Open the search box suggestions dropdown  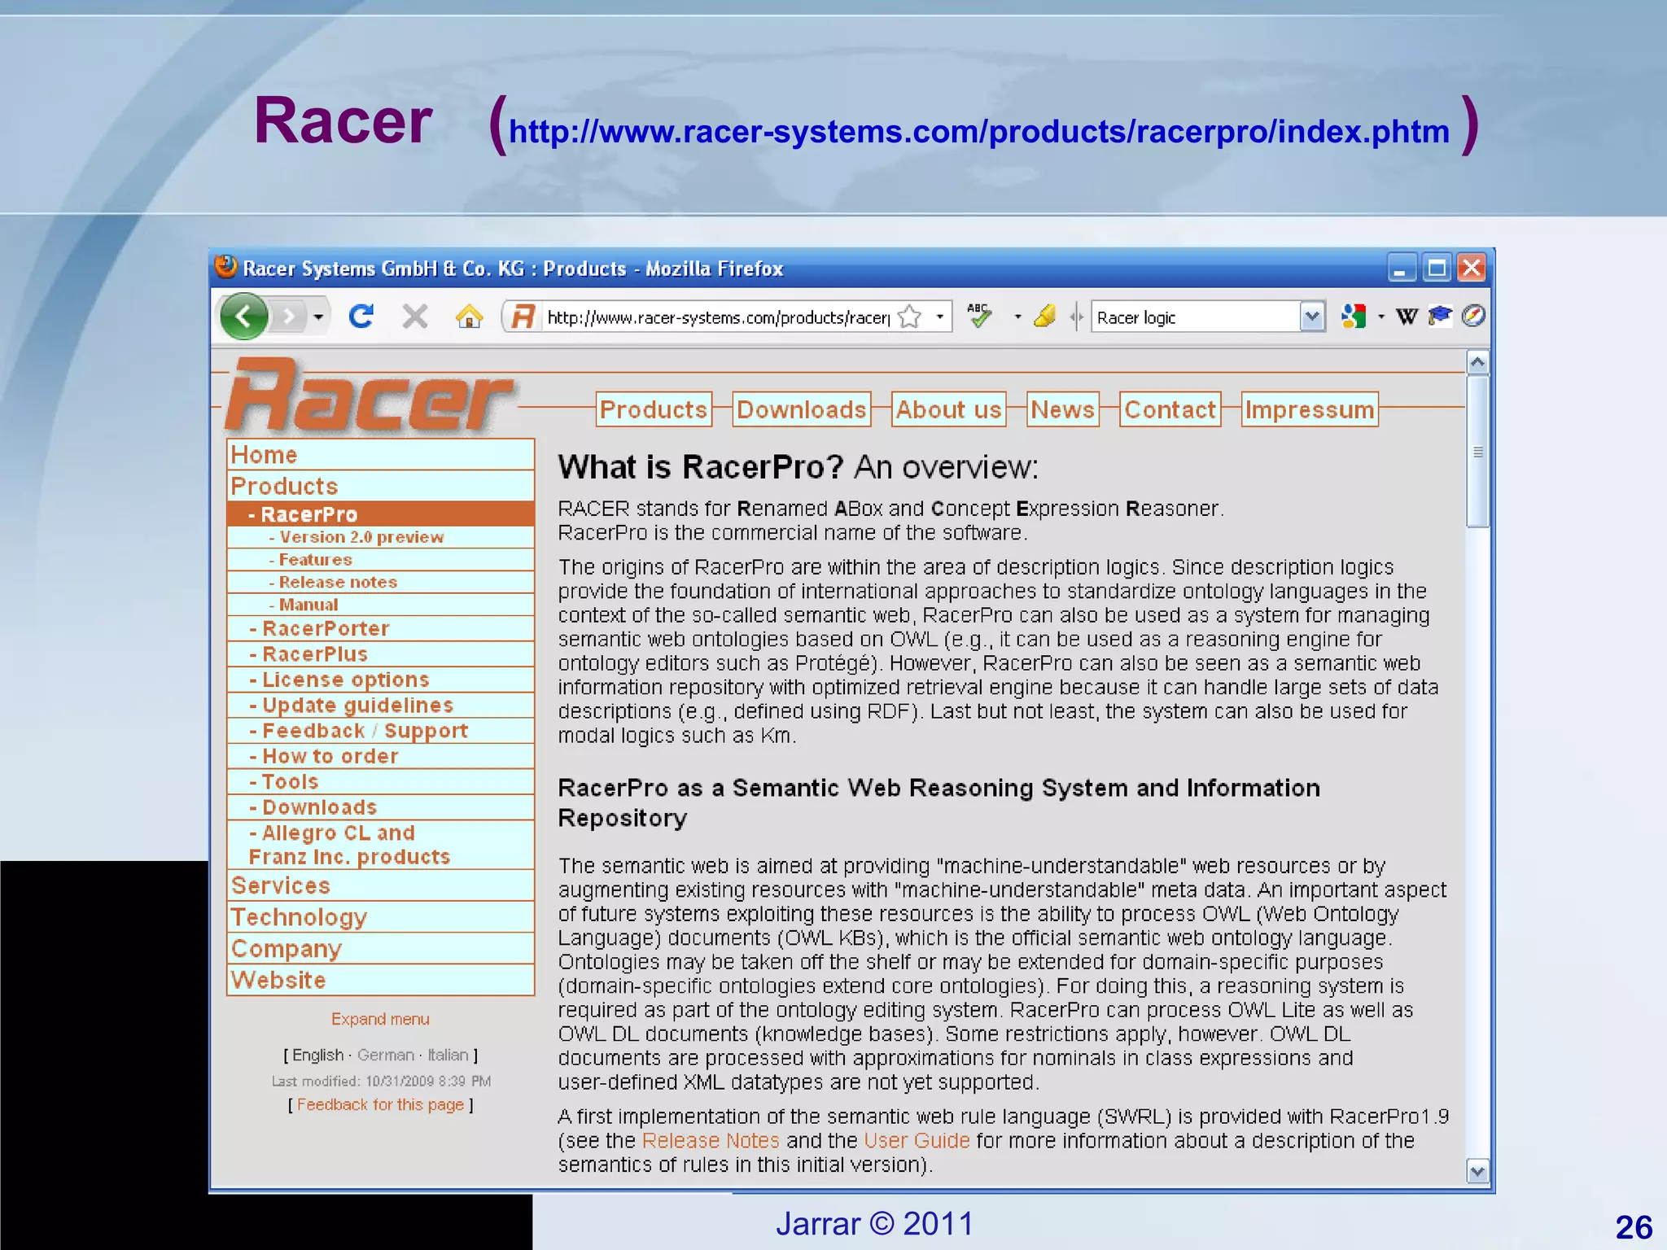point(1311,317)
